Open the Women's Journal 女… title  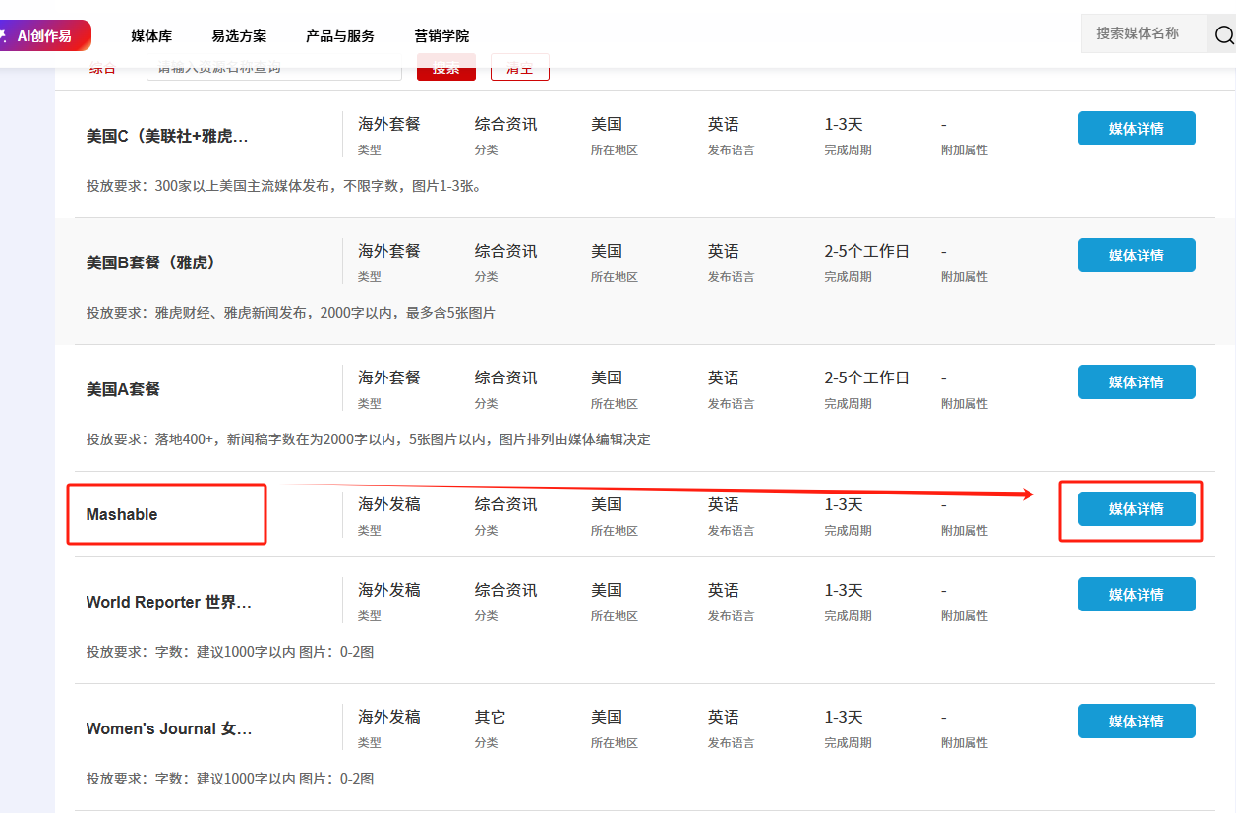(168, 729)
